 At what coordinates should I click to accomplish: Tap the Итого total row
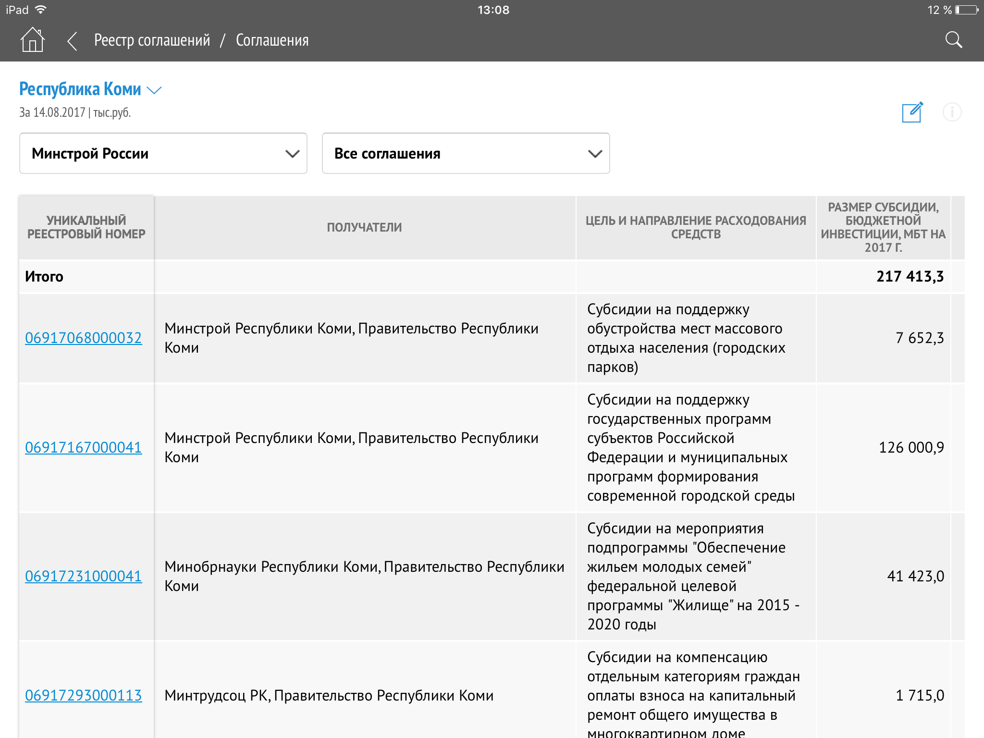[x=44, y=276]
